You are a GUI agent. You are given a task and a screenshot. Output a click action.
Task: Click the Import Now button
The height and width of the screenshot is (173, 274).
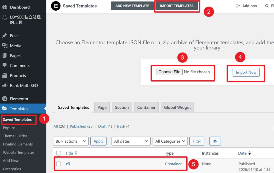[x=246, y=72]
